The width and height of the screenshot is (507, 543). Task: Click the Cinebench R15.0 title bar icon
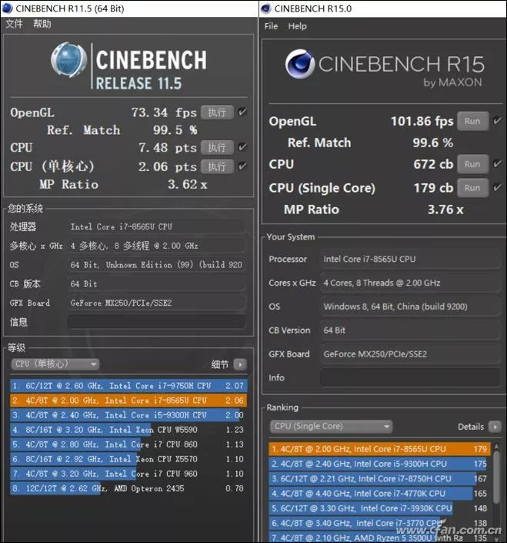pyautogui.click(x=266, y=8)
